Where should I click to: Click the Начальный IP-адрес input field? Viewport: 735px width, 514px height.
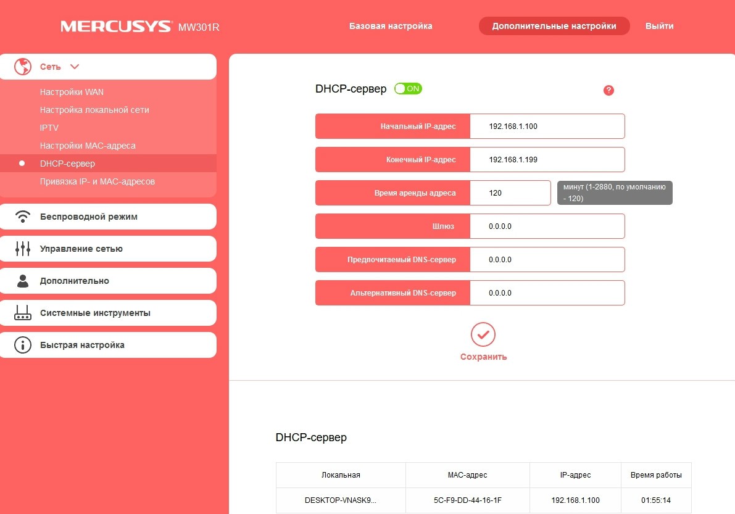click(547, 126)
